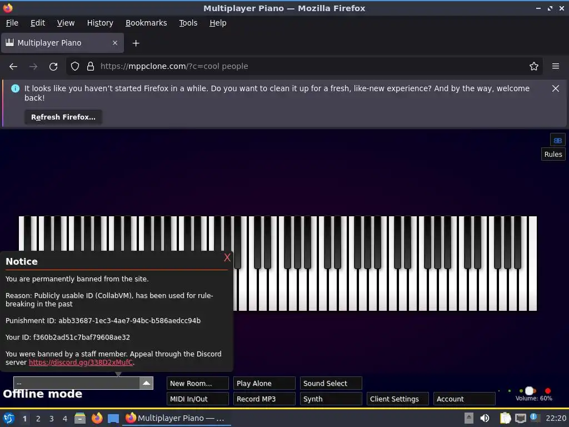569x427 pixels.
Task: Open the New Room... dialog
Action: (198, 384)
